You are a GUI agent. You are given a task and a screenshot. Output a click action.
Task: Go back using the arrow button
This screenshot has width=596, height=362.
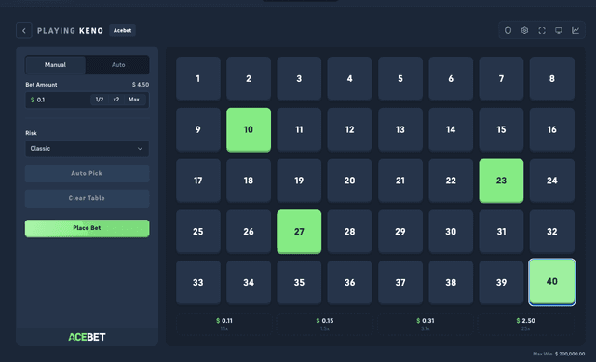click(x=24, y=31)
